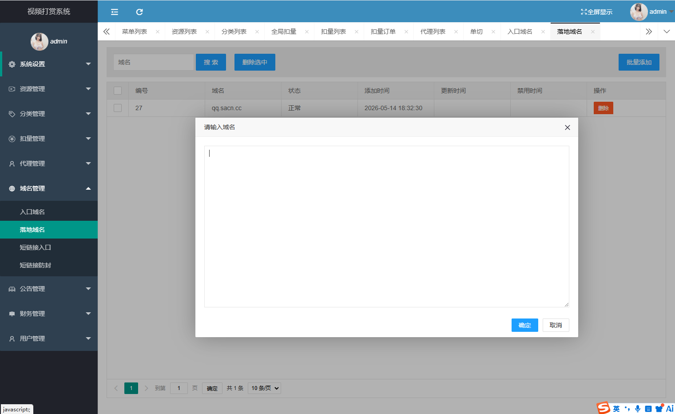This screenshot has height=414, width=675.
Task: Click the refresh page icon
Action: click(139, 12)
